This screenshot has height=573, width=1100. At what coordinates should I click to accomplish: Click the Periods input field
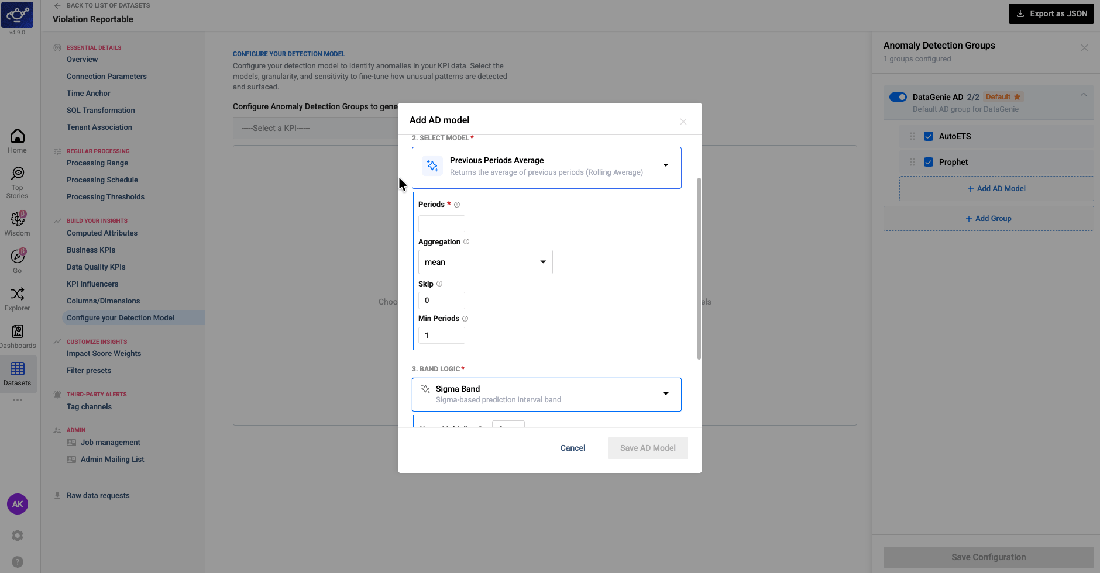pyautogui.click(x=442, y=223)
